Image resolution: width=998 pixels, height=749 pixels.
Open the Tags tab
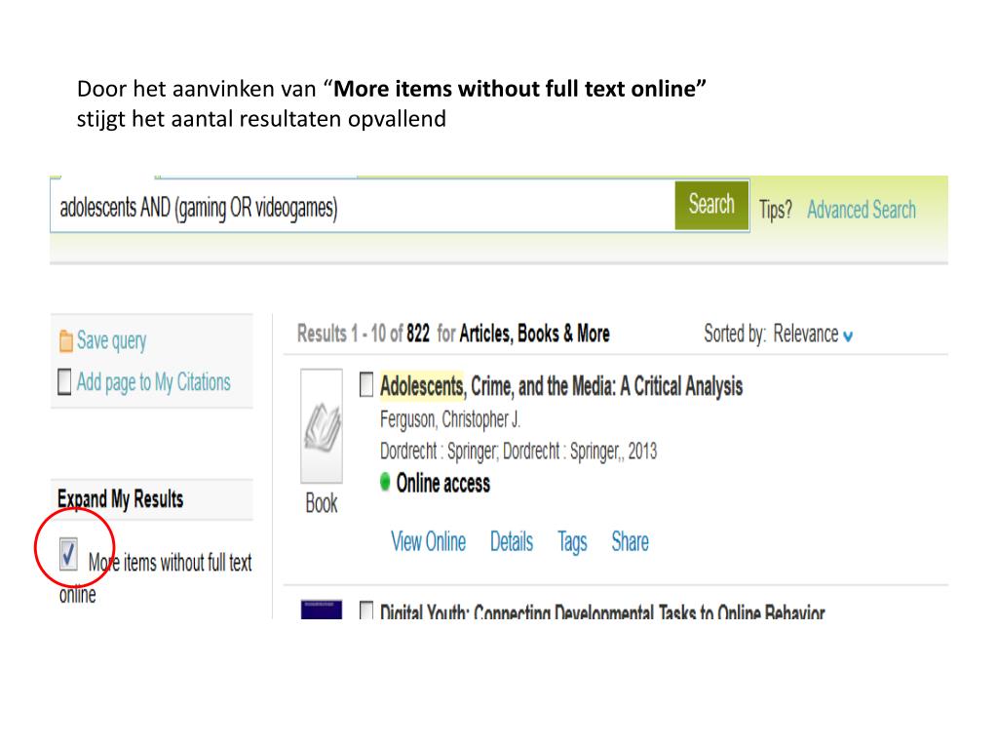(x=572, y=542)
